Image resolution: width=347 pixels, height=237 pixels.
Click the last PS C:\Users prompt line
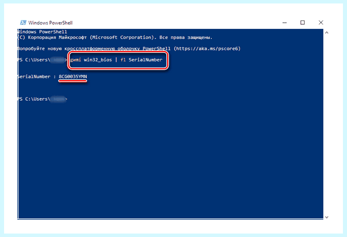click(42, 99)
